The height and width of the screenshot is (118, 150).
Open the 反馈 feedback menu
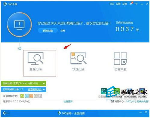click(125, 4)
